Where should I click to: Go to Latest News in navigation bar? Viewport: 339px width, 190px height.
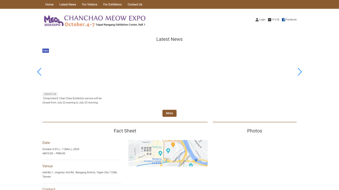[x=68, y=4]
